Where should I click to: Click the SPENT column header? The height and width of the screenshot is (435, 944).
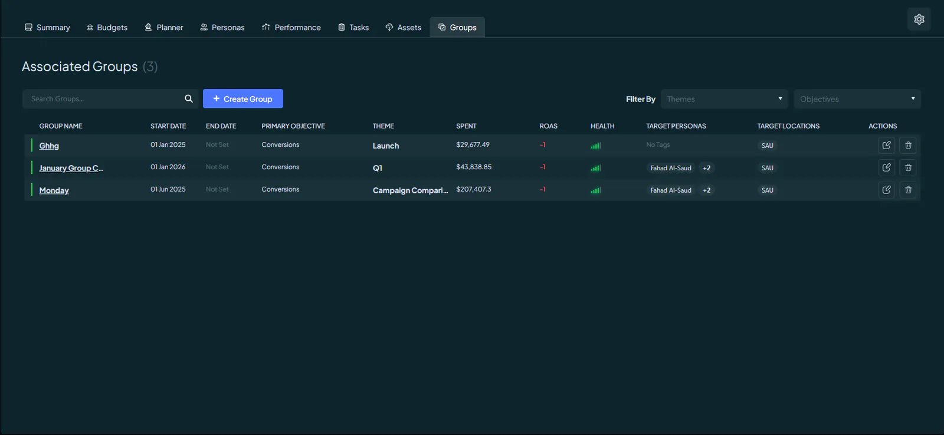click(x=466, y=126)
